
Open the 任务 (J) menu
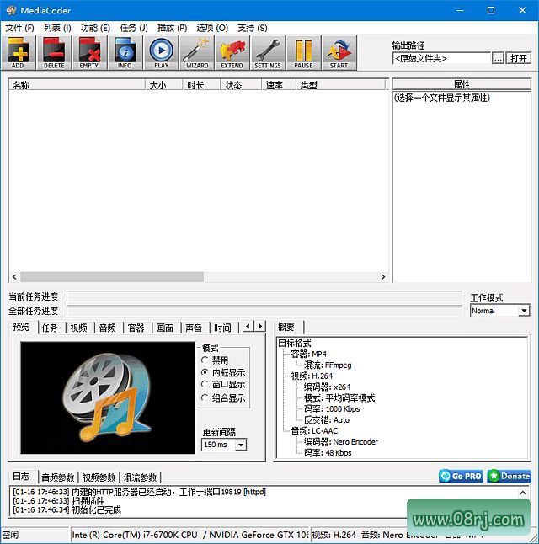click(134, 28)
